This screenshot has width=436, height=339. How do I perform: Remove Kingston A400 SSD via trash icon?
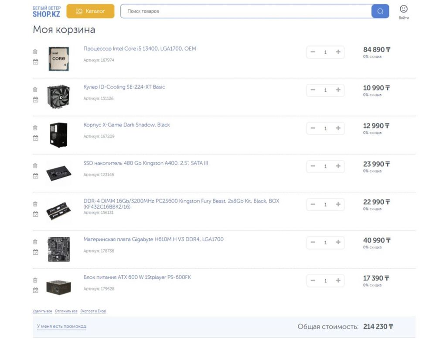click(35, 166)
